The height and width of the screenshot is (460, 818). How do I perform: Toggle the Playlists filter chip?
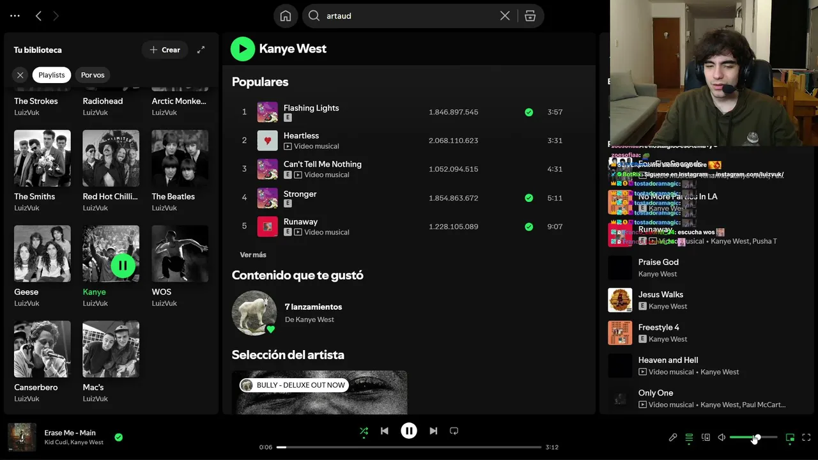pyautogui.click(x=52, y=75)
